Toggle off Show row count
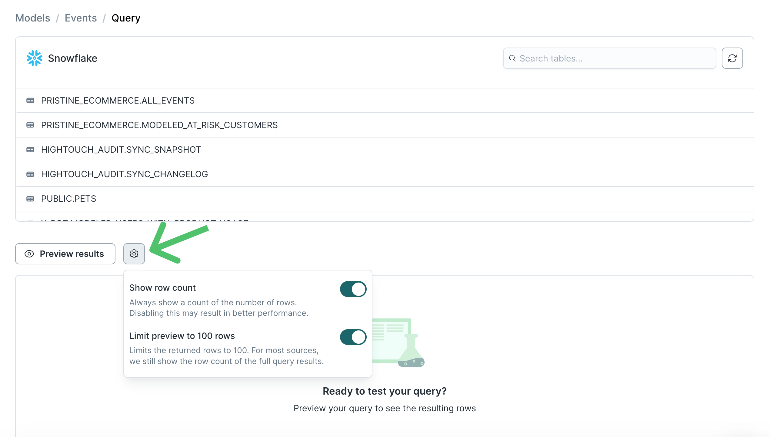Image resolution: width=770 pixels, height=437 pixels. point(353,289)
